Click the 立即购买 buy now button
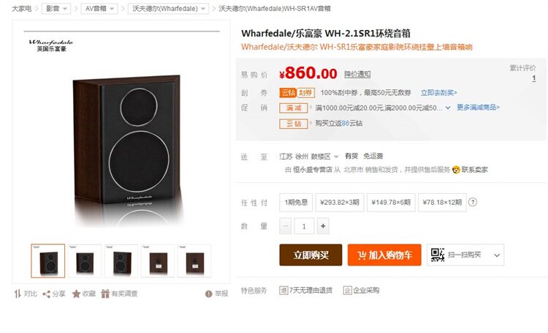 [x=311, y=255]
